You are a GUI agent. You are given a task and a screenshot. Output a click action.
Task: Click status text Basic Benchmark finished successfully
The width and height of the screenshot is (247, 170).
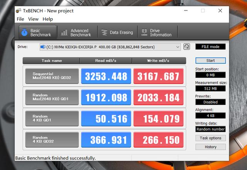tap(56, 158)
